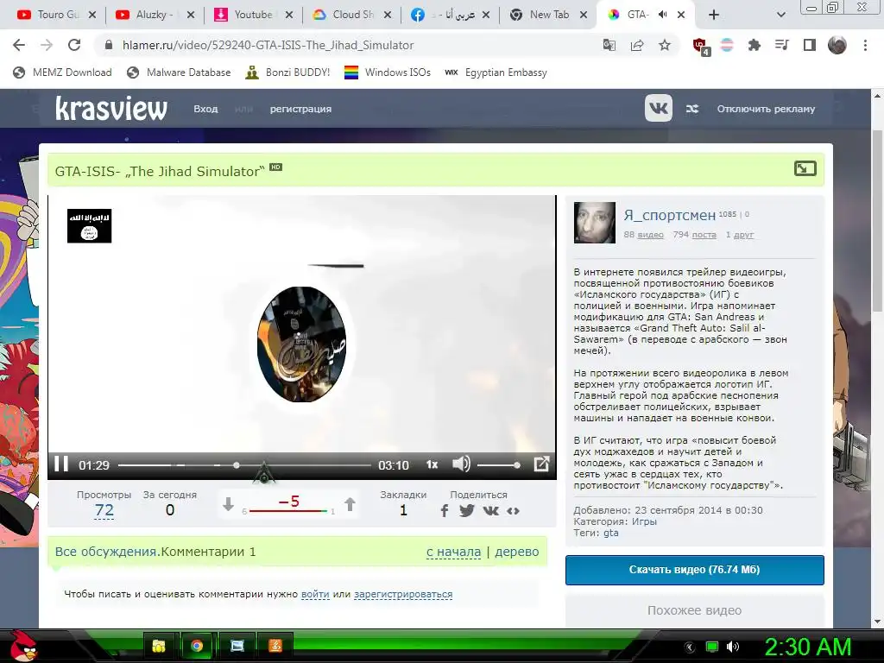This screenshot has width=884, height=663.
Task: Open Windows ISOs bookmark
Action: click(388, 73)
